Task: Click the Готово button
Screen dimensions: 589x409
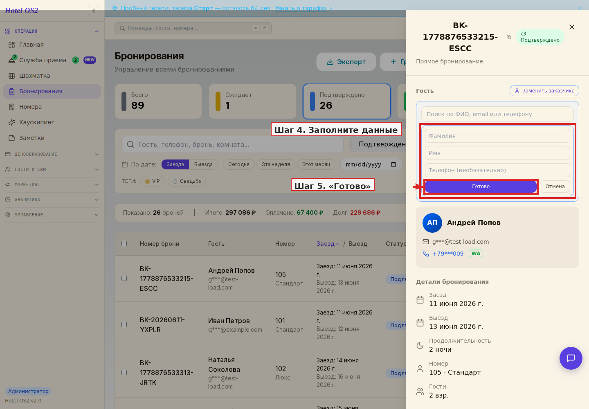Action: [x=481, y=187]
